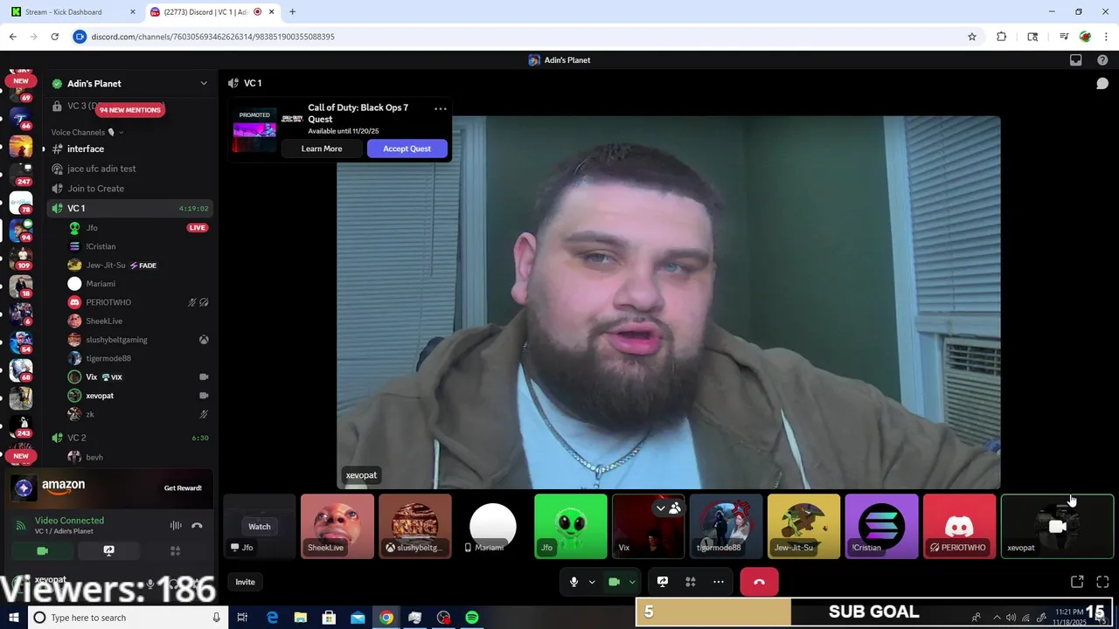The width and height of the screenshot is (1119, 629).
Task: Open microphone input options arrow
Action: (592, 582)
